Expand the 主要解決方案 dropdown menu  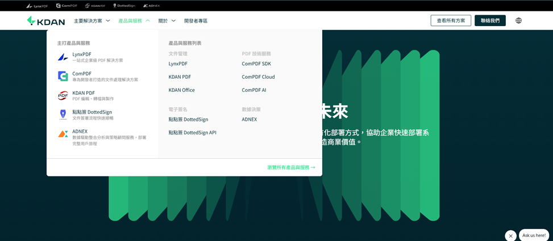[x=92, y=21]
